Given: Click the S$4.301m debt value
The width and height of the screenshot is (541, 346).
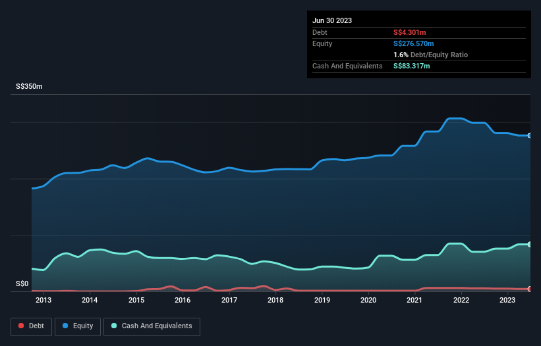Looking at the screenshot, I should 410,32.
